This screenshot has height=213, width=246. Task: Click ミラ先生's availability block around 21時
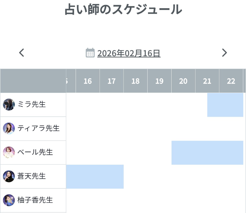pos(225,104)
